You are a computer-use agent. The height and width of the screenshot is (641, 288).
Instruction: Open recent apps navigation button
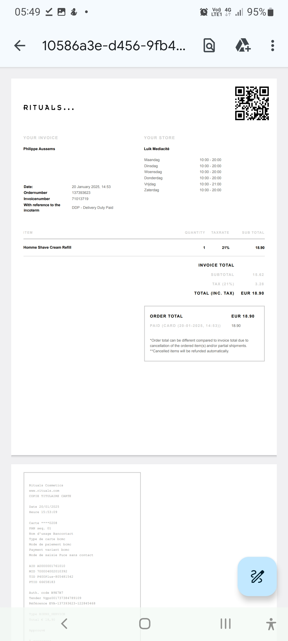click(x=226, y=624)
